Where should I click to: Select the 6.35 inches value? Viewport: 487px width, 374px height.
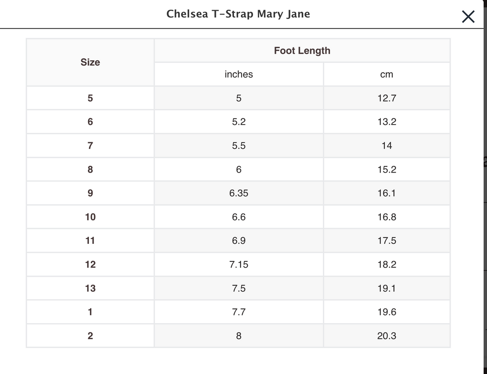239,193
